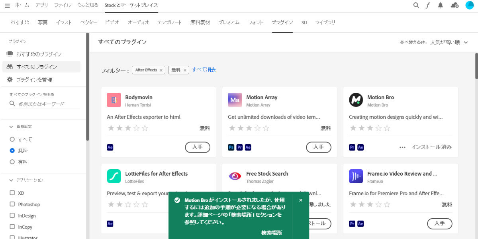Viewport: 478px width, 239px height.
Task: Close the Motion Bro installed notification
Action: pos(301,200)
